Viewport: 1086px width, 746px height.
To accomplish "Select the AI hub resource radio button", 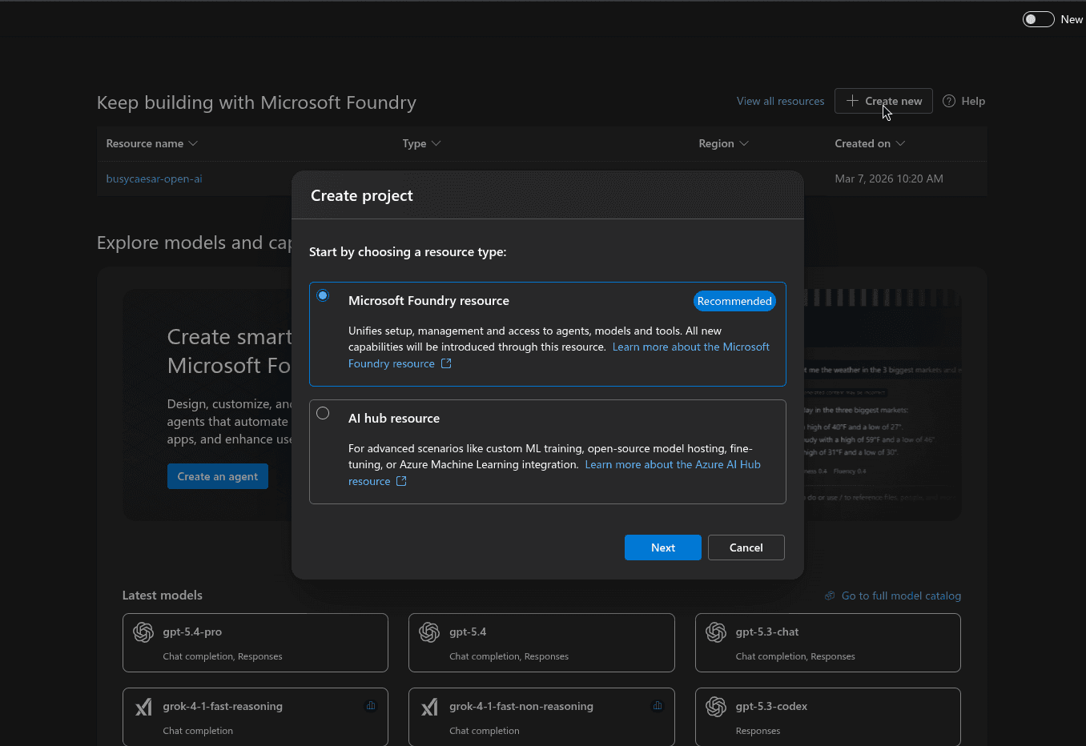I will tap(323, 413).
